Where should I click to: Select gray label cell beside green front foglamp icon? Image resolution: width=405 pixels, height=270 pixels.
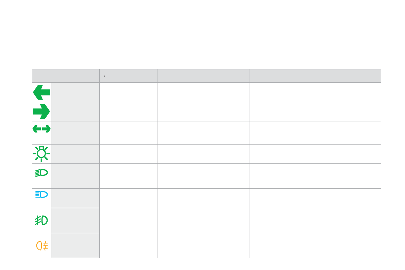[x=75, y=220]
